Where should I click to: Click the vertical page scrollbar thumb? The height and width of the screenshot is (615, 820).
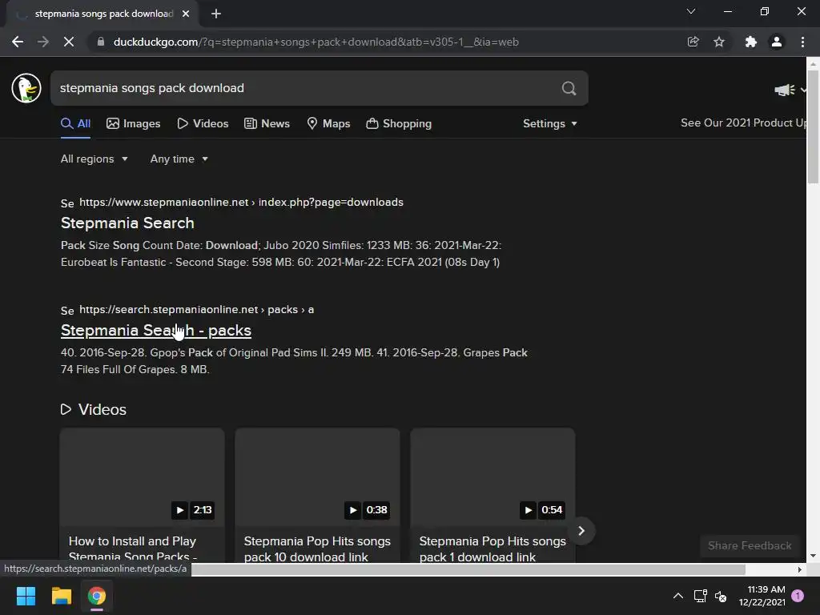(813, 127)
